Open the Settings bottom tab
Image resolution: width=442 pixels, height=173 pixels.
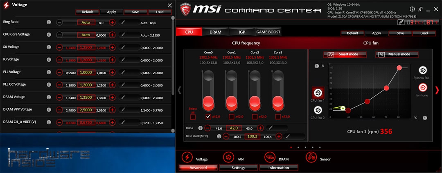pyautogui.click(x=239, y=168)
